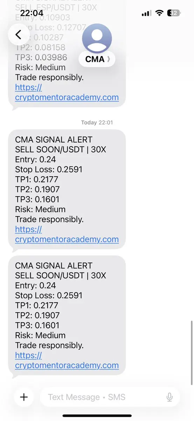Open cryptomentoracademy.com link in top message
194x421 pixels.
(67, 97)
